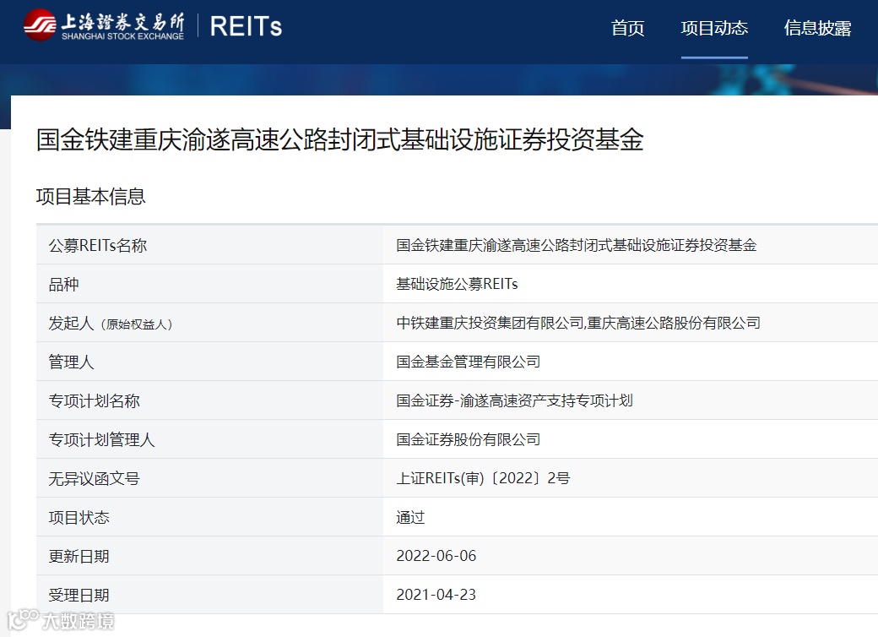Open the 信息披露 navigation tab
Screen dimensions: 878x637
tap(817, 28)
